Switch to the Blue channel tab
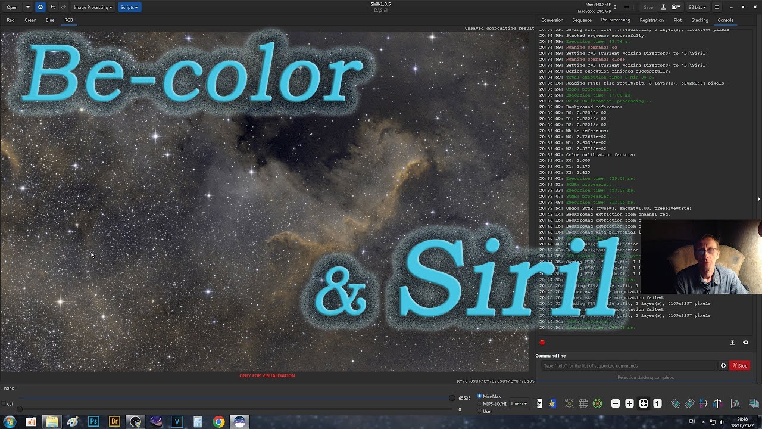The width and height of the screenshot is (762, 429). (50, 20)
